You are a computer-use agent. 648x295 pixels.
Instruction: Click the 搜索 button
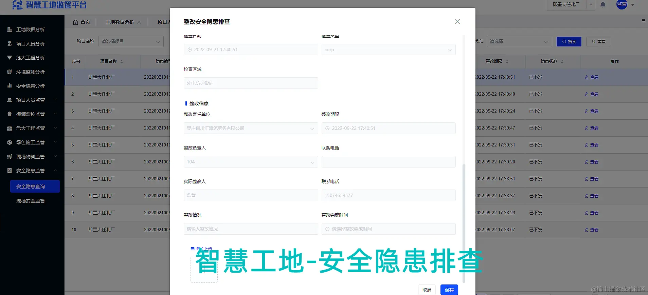tap(569, 41)
